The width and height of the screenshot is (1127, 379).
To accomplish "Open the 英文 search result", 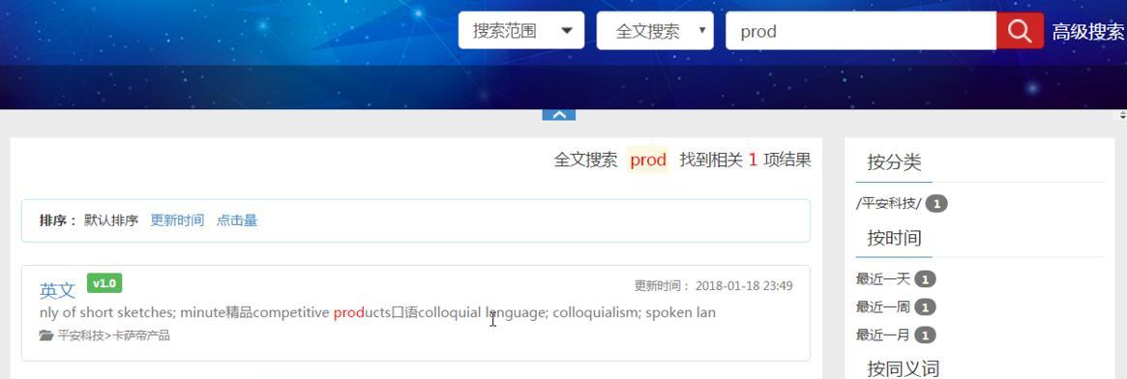I will pyautogui.click(x=57, y=291).
